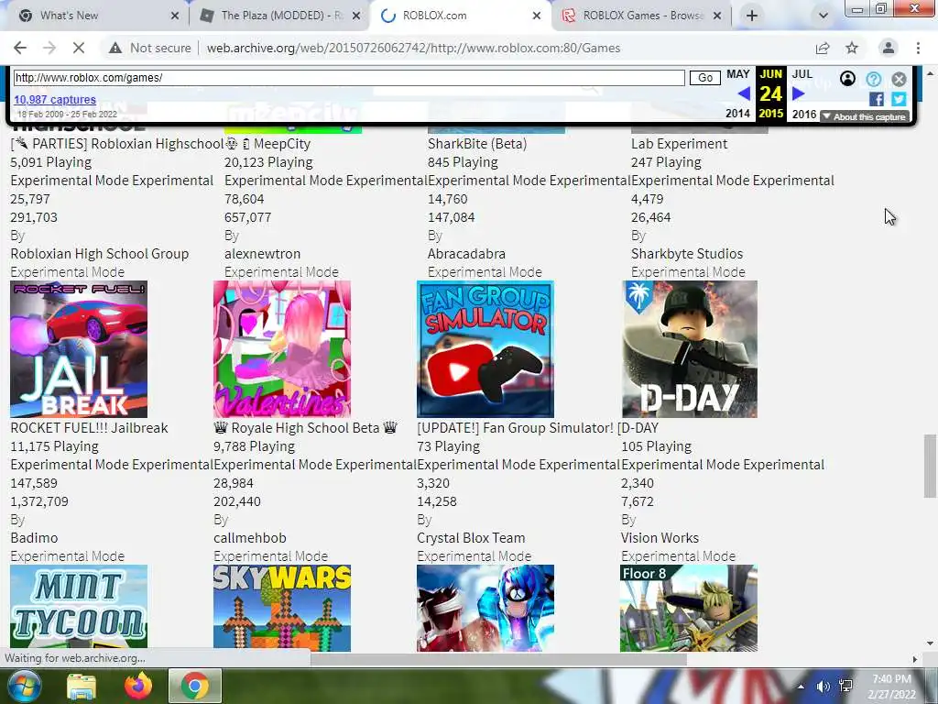Screen dimensions: 938x704
Task: Share this page icon in address bar
Action: (x=823, y=48)
